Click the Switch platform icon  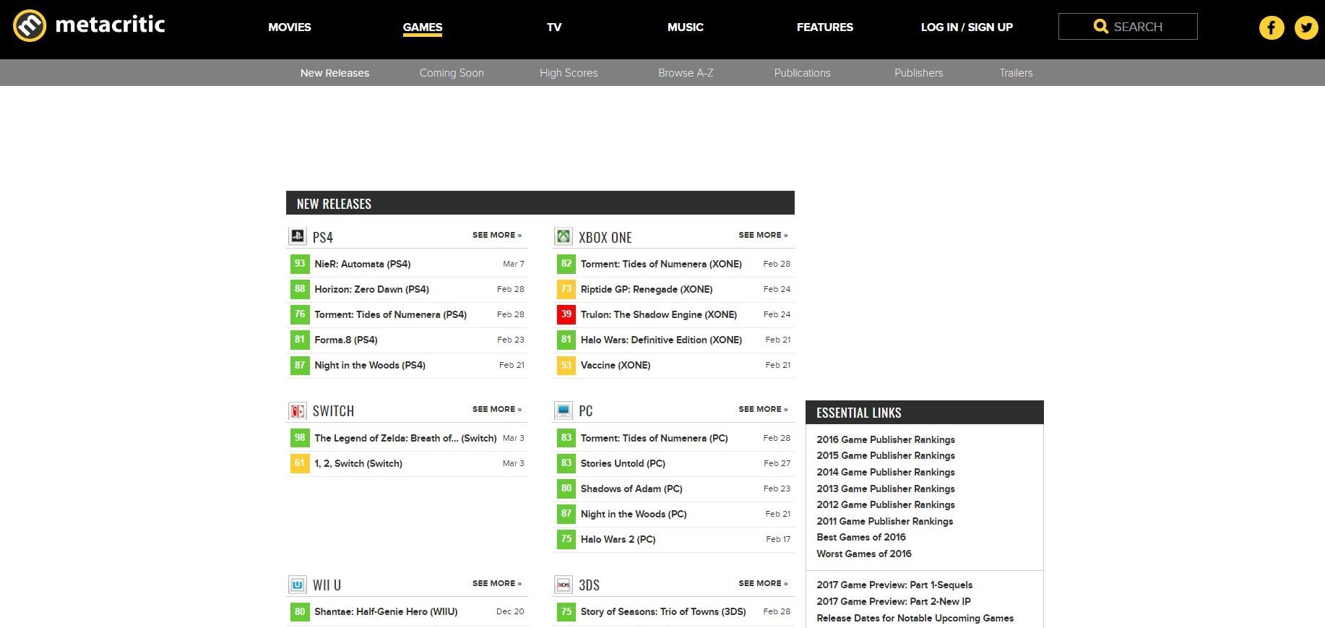[x=298, y=410]
